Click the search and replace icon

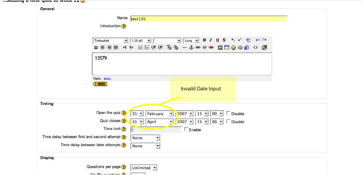point(247,47)
